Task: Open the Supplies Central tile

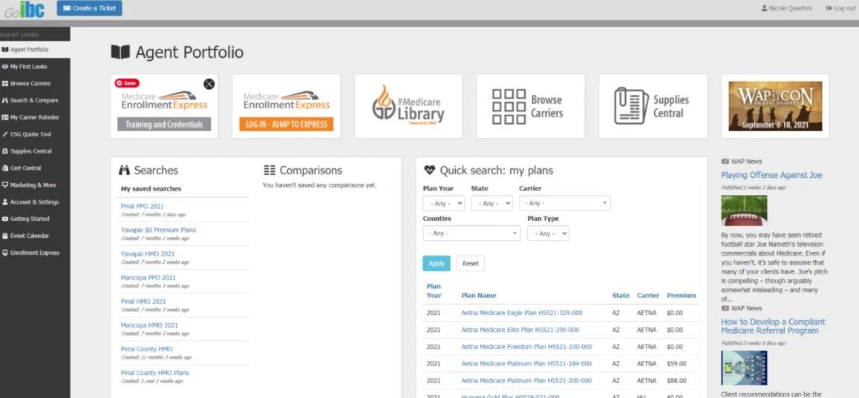Action: (653, 107)
